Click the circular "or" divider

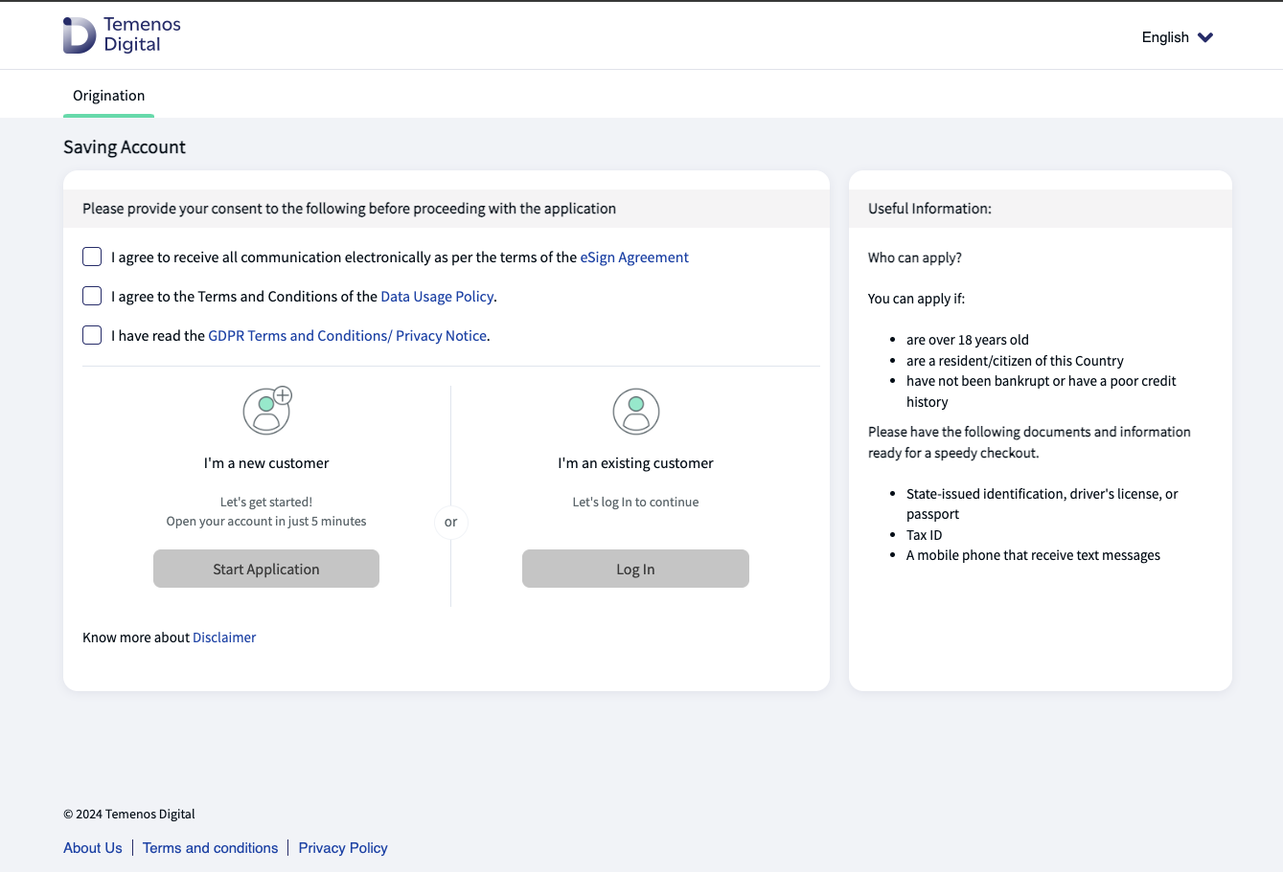click(450, 522)
